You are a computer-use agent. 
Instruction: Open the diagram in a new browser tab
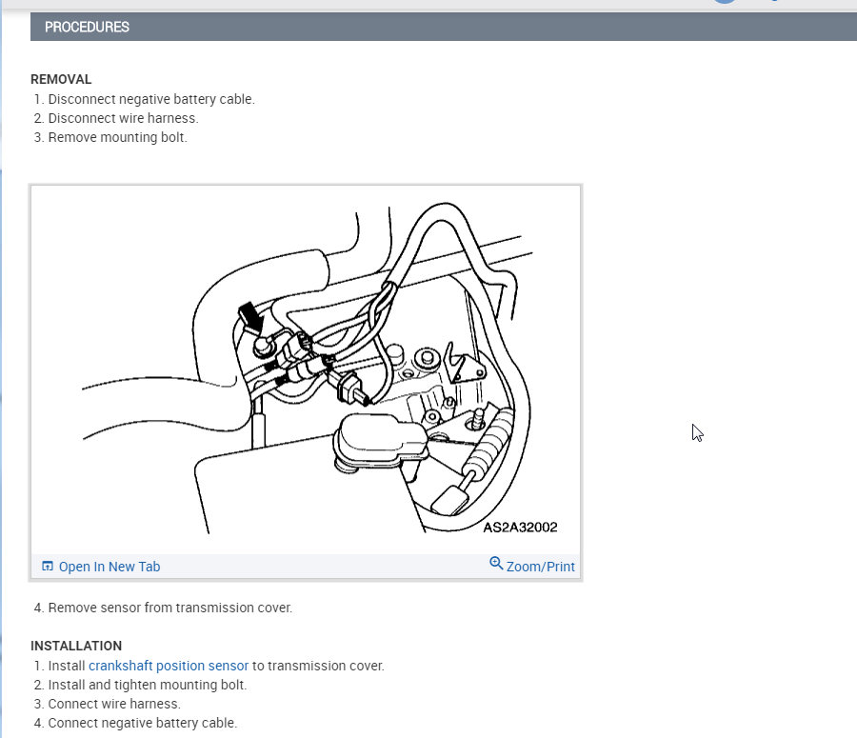click(109, 566)
